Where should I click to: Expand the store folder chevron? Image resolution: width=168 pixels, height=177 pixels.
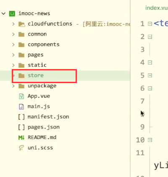click(13, 75)
